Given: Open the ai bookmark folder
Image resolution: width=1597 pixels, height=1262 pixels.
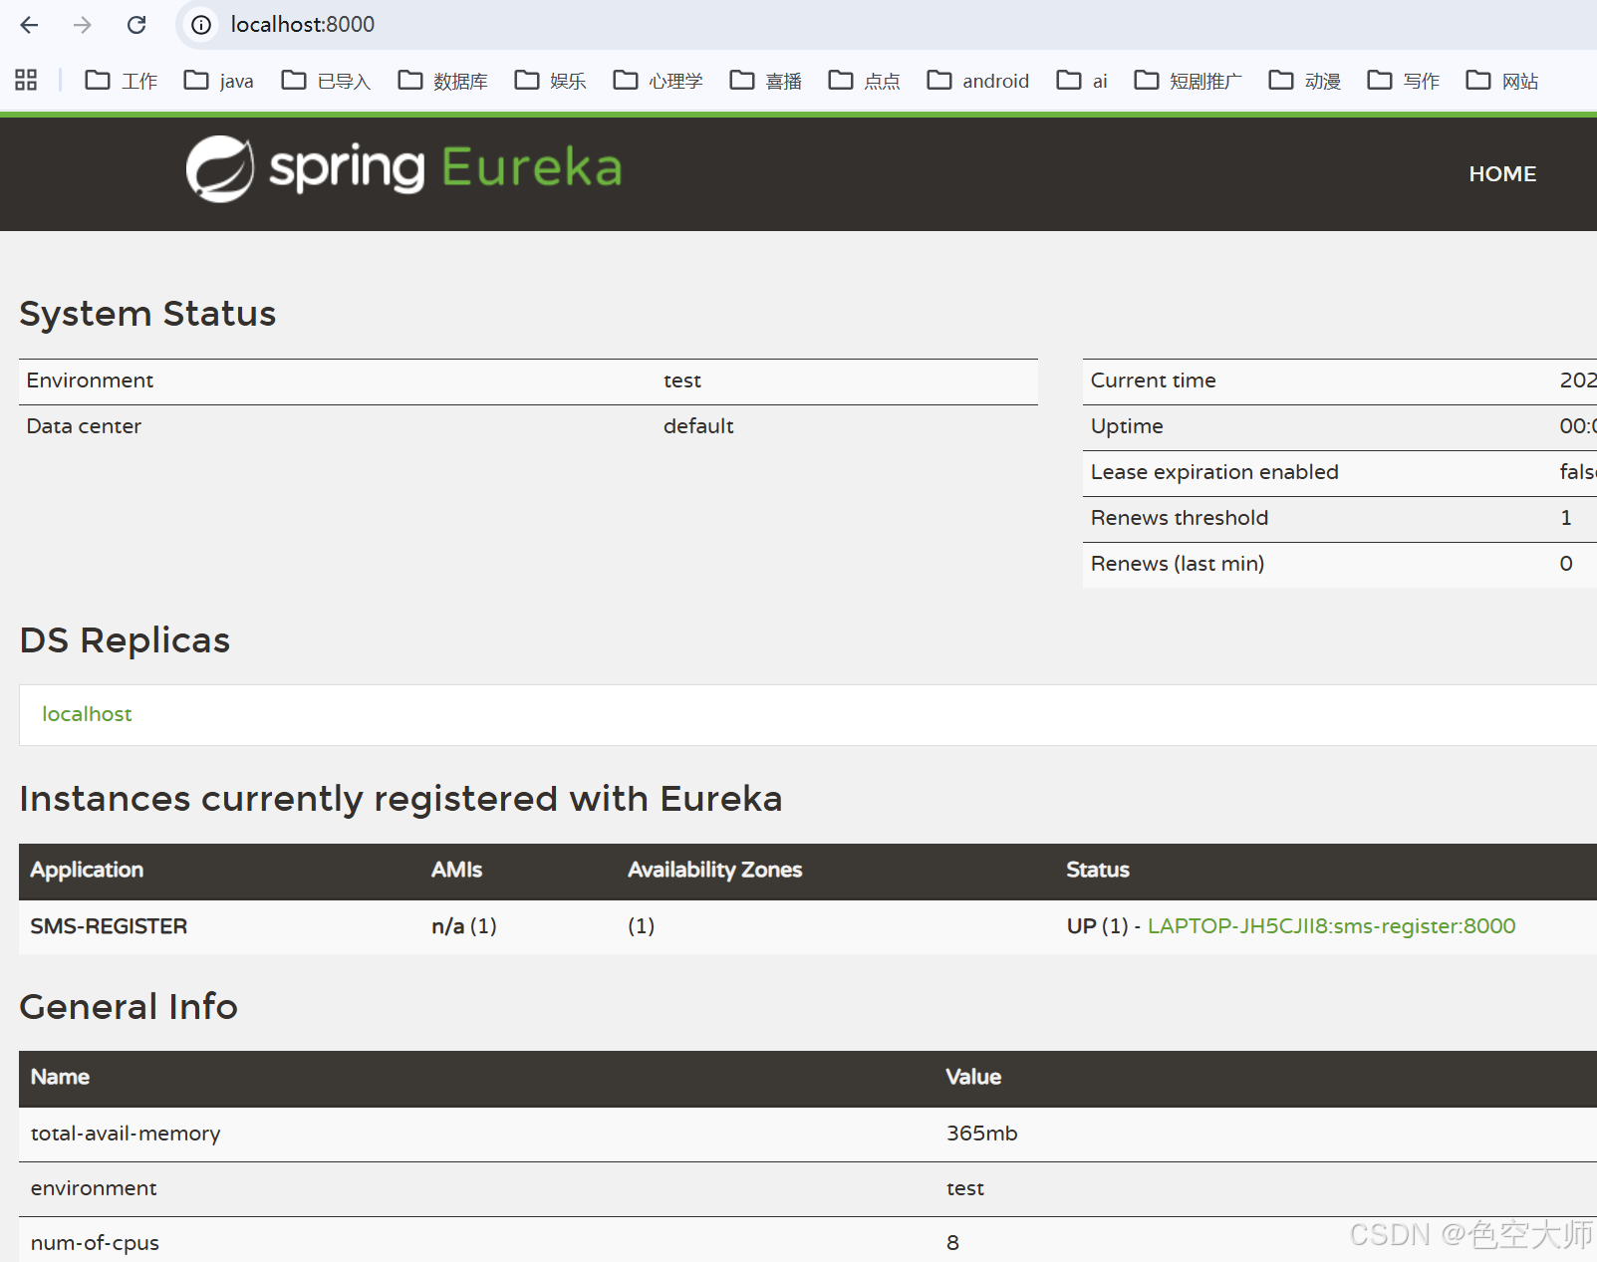Looking at the screenshot, I should pos(1082,80).
